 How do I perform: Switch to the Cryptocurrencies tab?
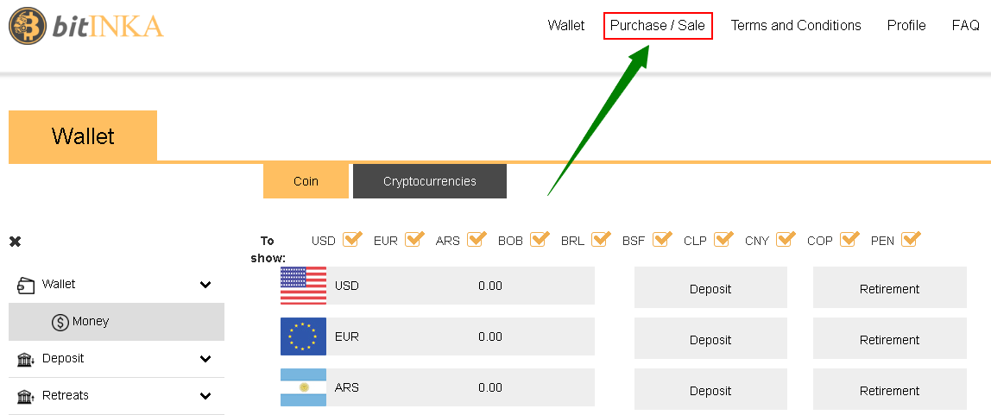point(430,181)
